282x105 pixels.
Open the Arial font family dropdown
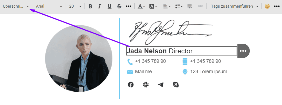point(49,6)
